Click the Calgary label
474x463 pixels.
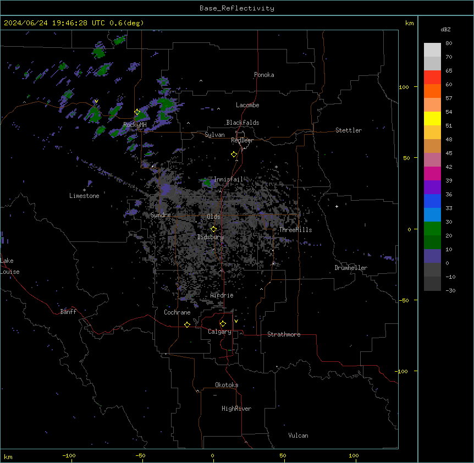click(x=219, y=332)
